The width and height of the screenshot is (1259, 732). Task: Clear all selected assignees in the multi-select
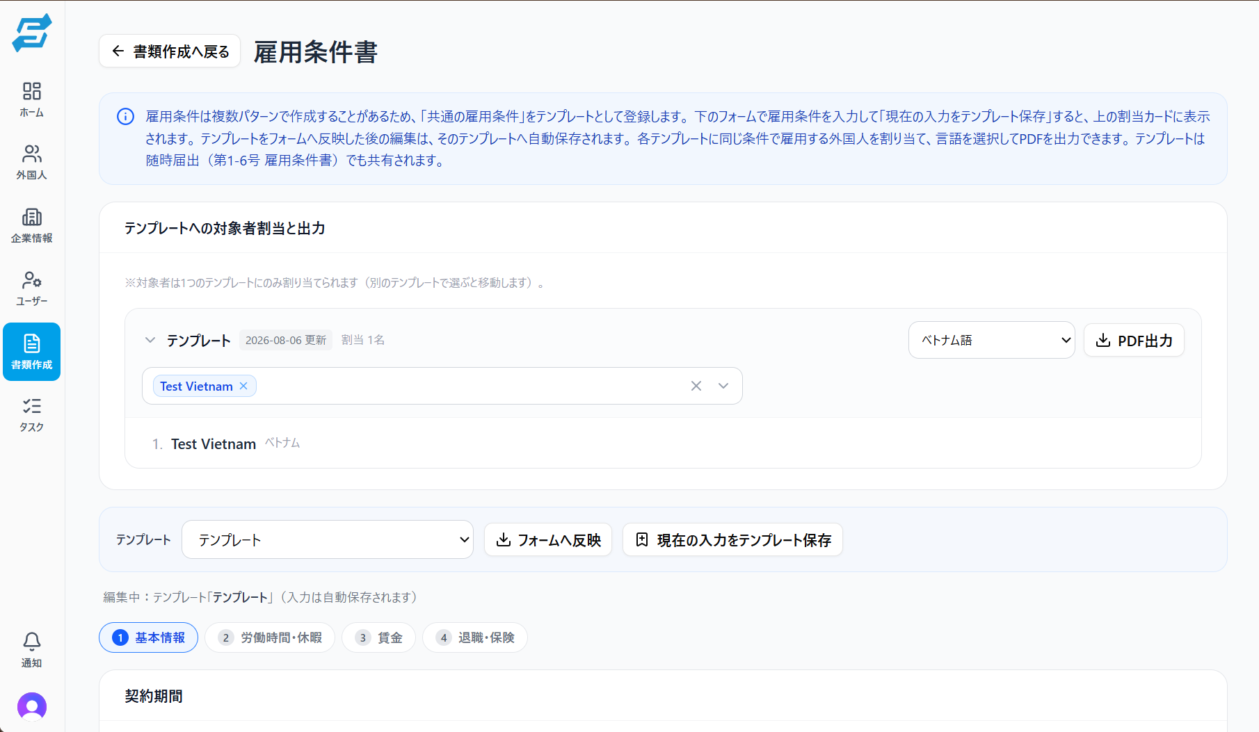tap(696, 386)
